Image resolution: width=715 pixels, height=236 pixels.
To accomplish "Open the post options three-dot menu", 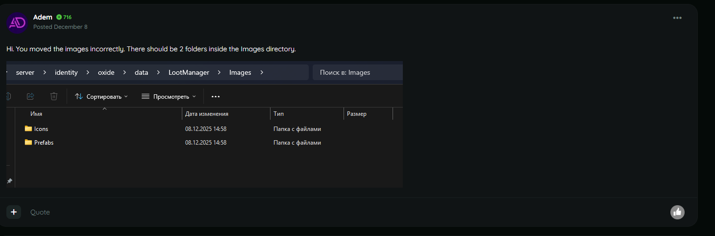I will pos(677,18).
